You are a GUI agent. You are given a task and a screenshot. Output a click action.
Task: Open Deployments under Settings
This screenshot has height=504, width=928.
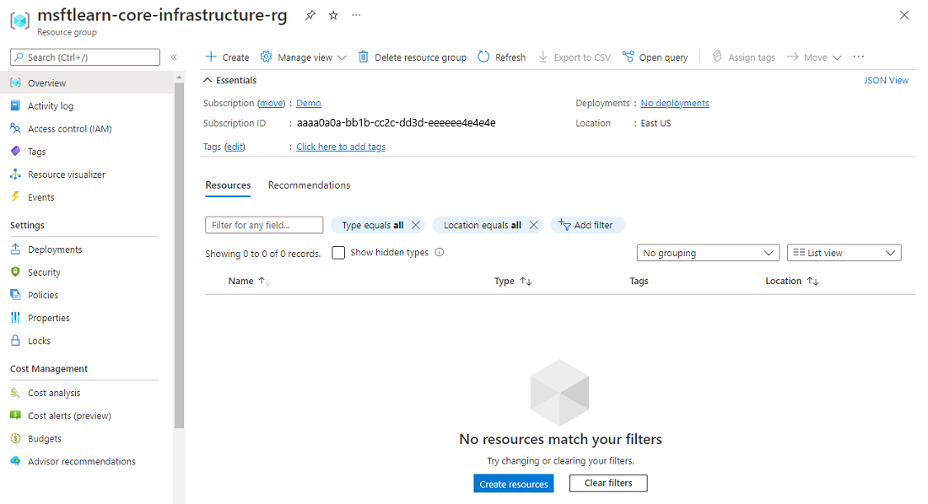(55, 249)
